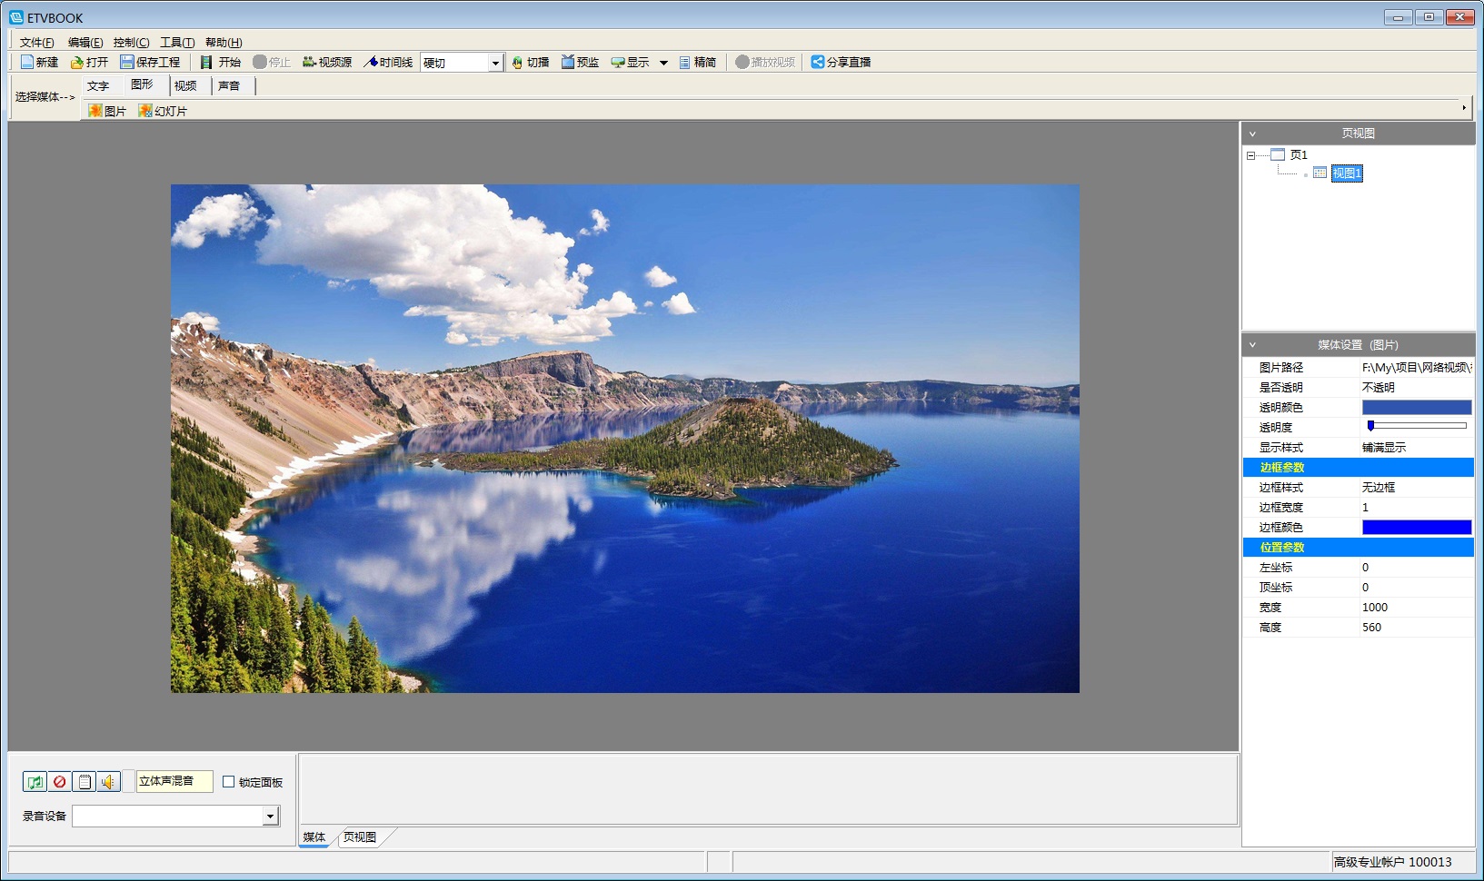This screenshot has width=1484, height=881.
Task: Open the 控制(C) menu
Action: 131,43
